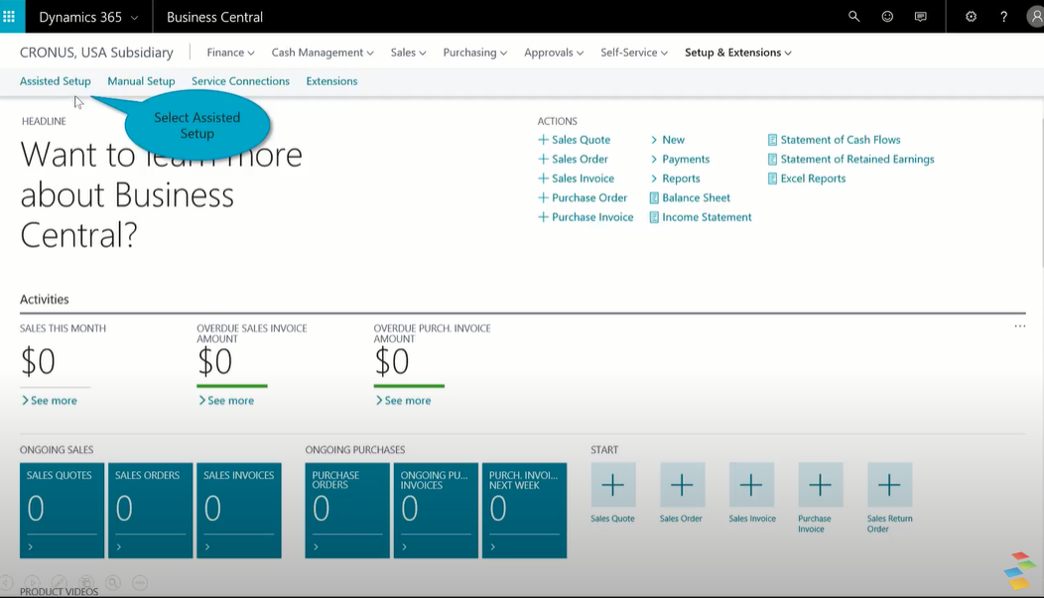
Task: Open Extensions submenu item
Action: coord(331,81)
